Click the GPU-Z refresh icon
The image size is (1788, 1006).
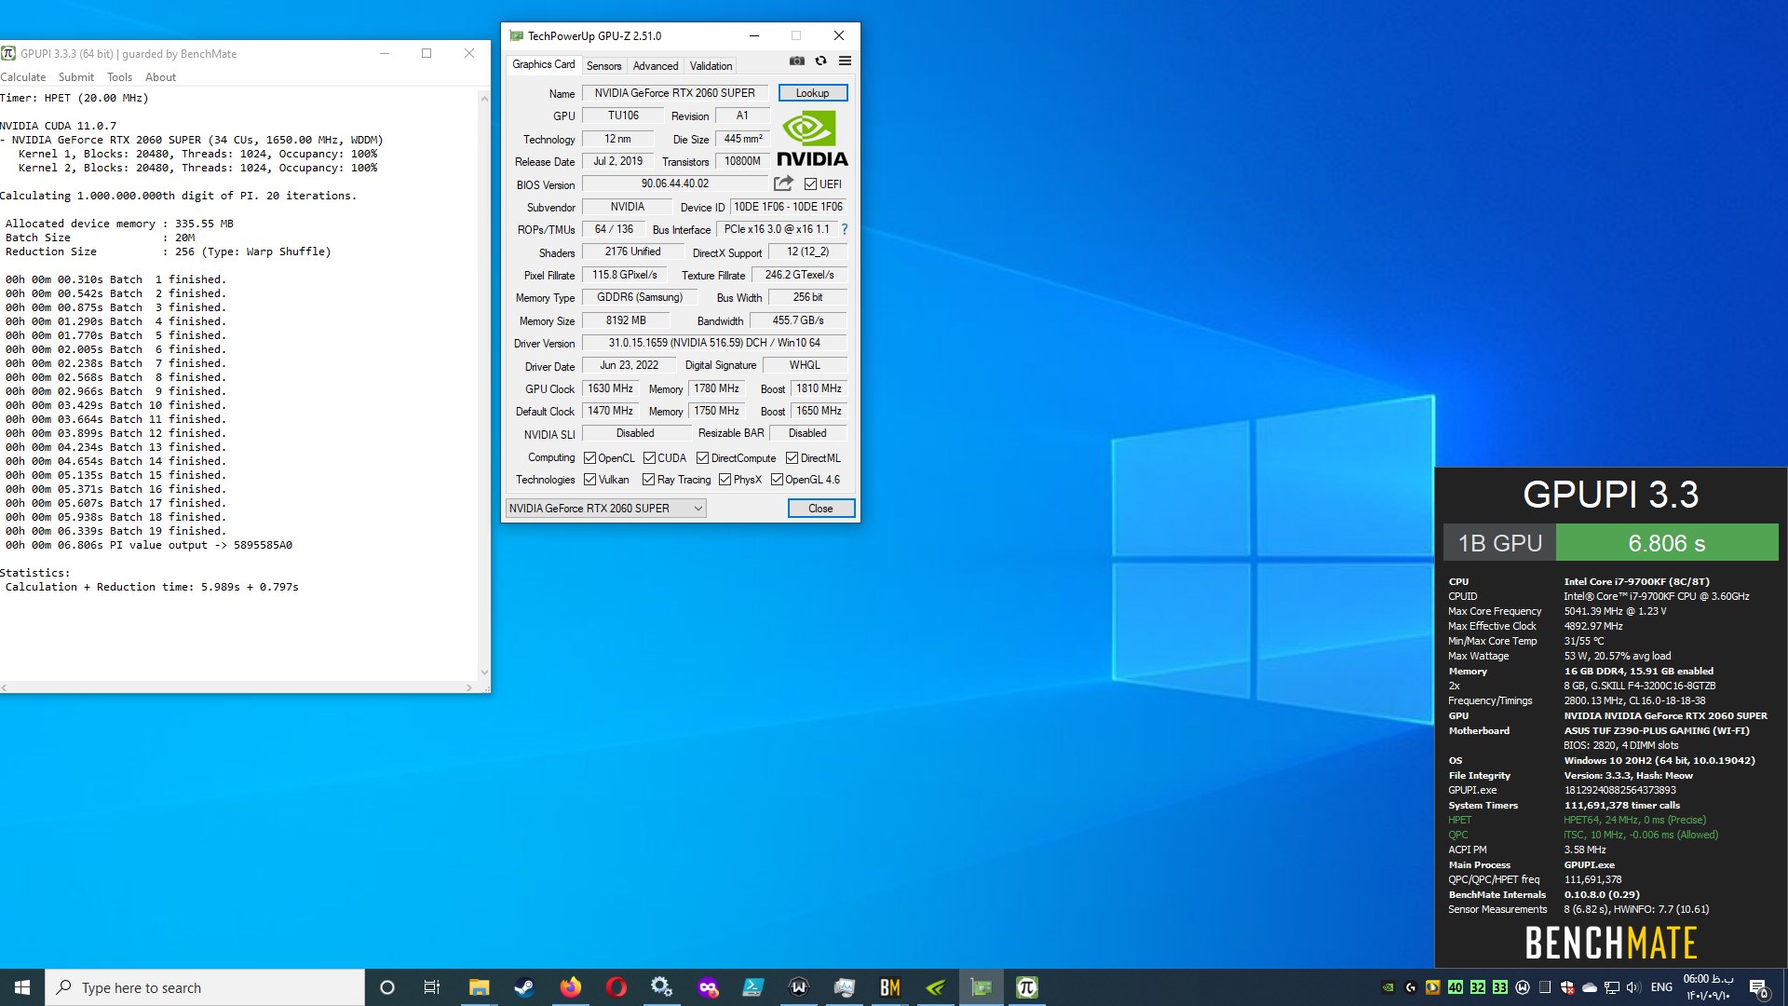click(820, 61)
